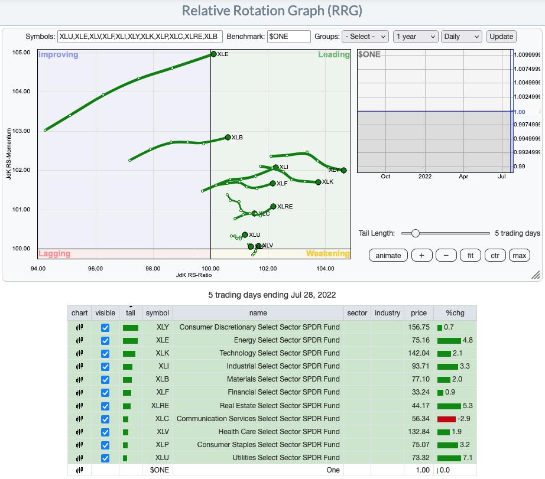Open chart icon for XLP row
Screen dimensions: 545x479
point(80,445)
